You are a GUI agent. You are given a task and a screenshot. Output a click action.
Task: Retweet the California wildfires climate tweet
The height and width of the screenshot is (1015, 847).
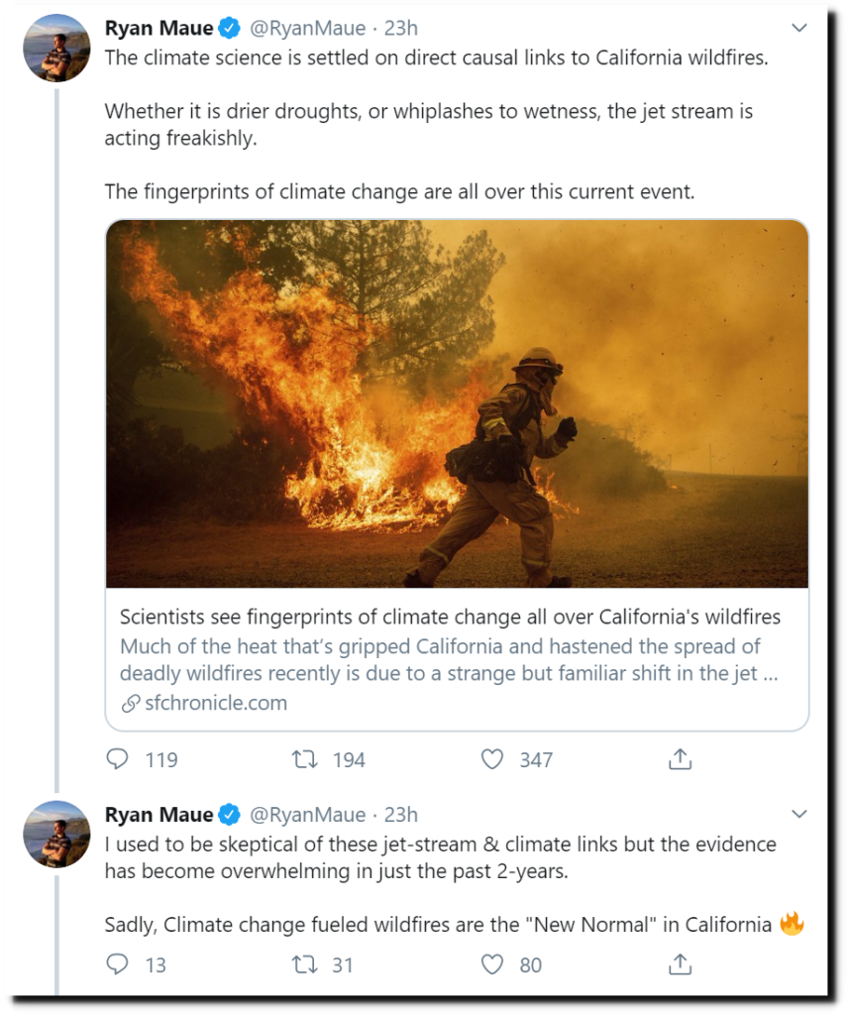click(305, 759)
